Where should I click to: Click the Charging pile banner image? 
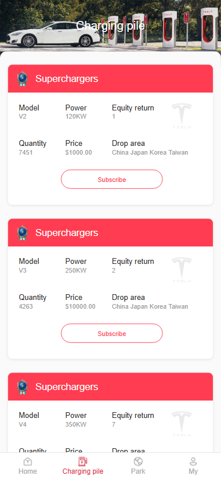(110, 26)
